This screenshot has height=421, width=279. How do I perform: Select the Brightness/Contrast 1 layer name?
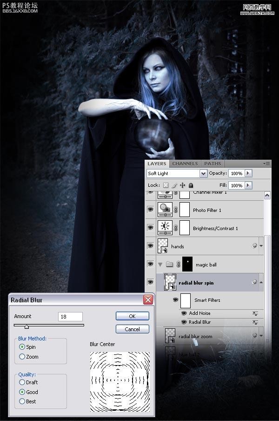(x=215, y=229)
